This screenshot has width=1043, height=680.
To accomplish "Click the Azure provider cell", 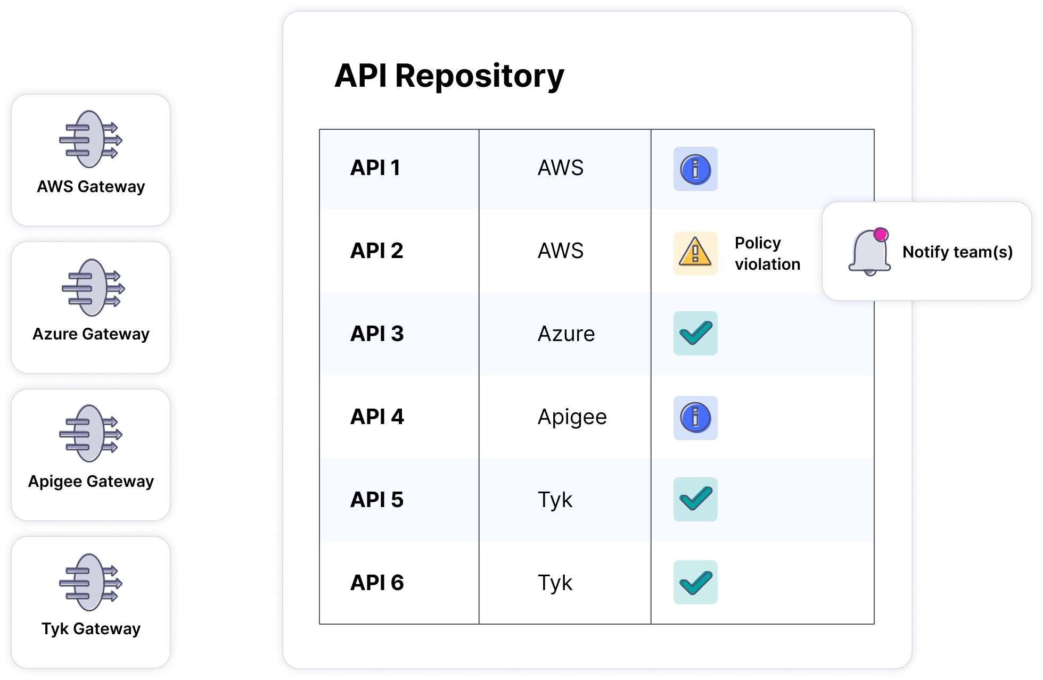I will click(x=566, y=334).
